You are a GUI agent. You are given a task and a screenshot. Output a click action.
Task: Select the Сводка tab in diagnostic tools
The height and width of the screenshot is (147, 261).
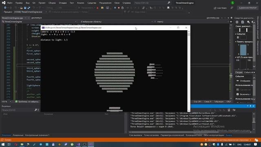(239, 72)
